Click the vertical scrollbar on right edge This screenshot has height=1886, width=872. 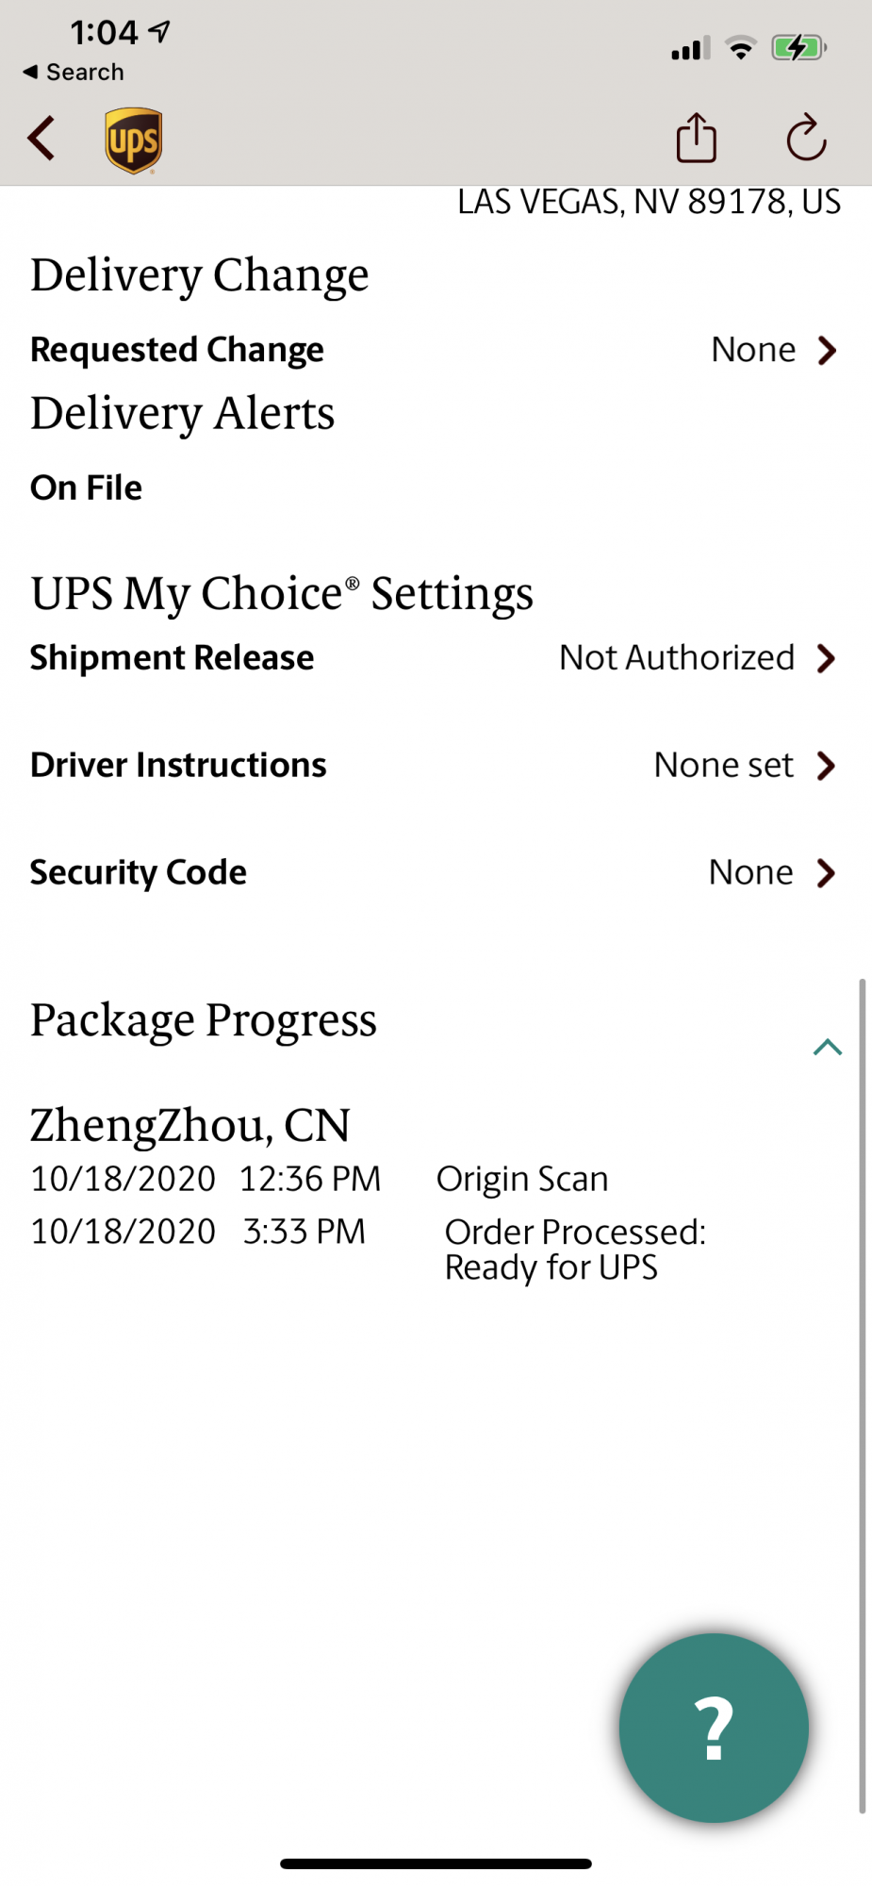862,1396
